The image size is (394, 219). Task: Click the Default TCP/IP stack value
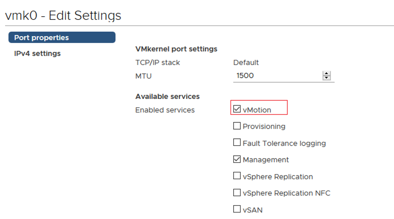[246, 62]
